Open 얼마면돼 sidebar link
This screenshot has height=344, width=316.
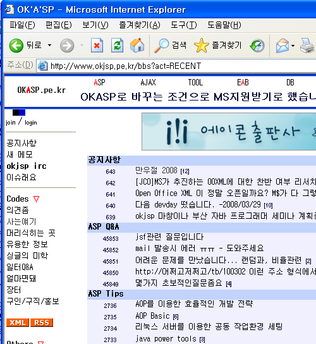pos(21,279)
